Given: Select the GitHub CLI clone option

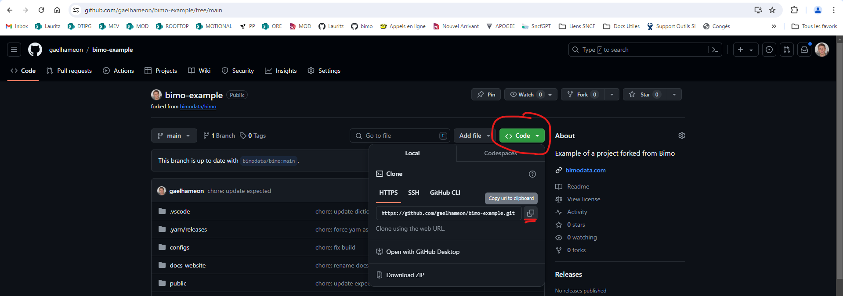Looking at the screenshot, I should click(445, 193).
